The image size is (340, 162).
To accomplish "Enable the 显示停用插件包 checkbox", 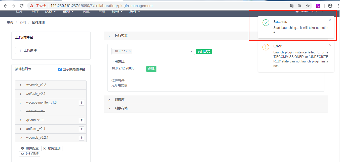I will click(60, 69).
